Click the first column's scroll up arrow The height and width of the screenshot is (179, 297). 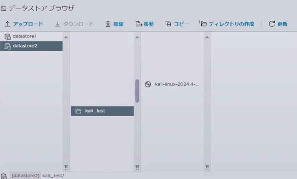[66, 37]
